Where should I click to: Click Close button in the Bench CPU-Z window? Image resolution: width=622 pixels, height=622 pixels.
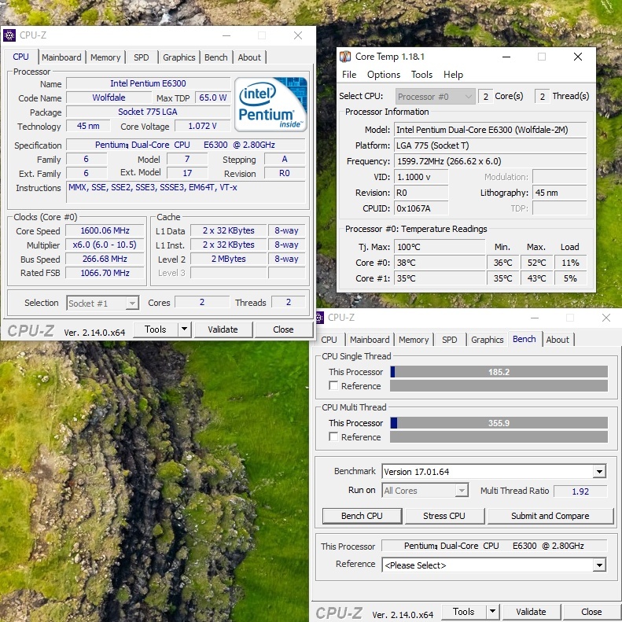[x=591, y=611]
